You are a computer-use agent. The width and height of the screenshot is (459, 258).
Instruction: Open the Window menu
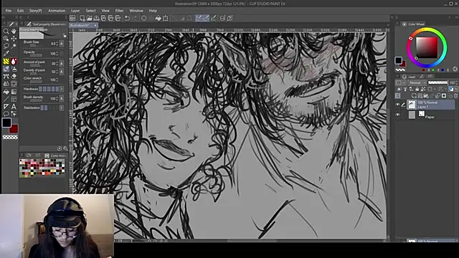tap(136, 11)
